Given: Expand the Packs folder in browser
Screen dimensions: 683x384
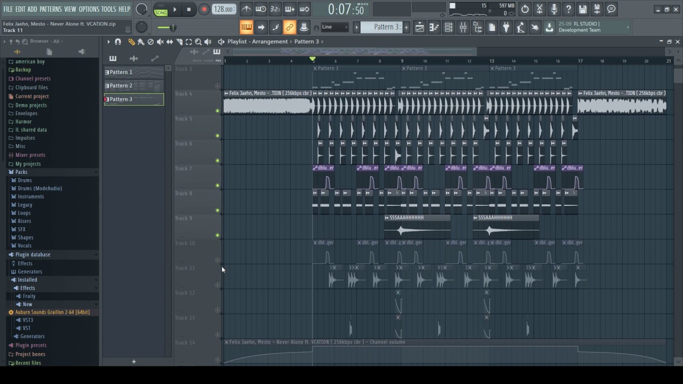Looking at the screenshot, I should pos(21,172).
